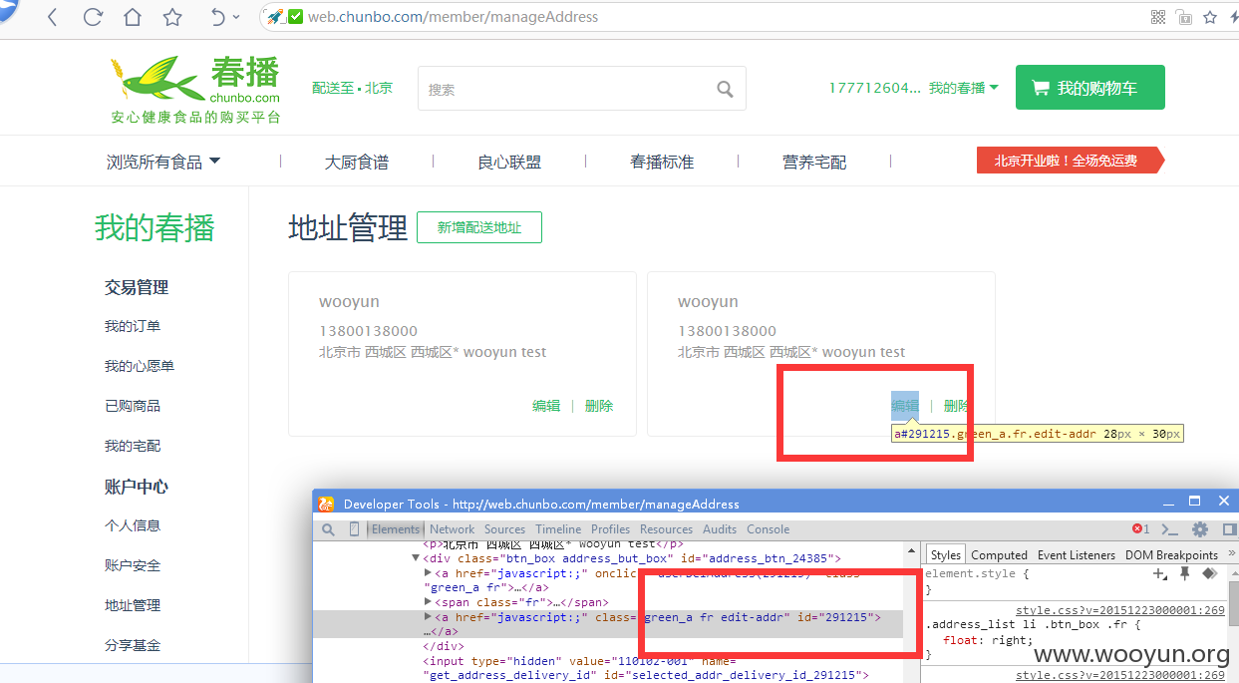The width and height of the screenshot is (1239, 683).
Task: Open 分享基金 in sidebar
Action: pyautogui.click(x=133, y=645)
